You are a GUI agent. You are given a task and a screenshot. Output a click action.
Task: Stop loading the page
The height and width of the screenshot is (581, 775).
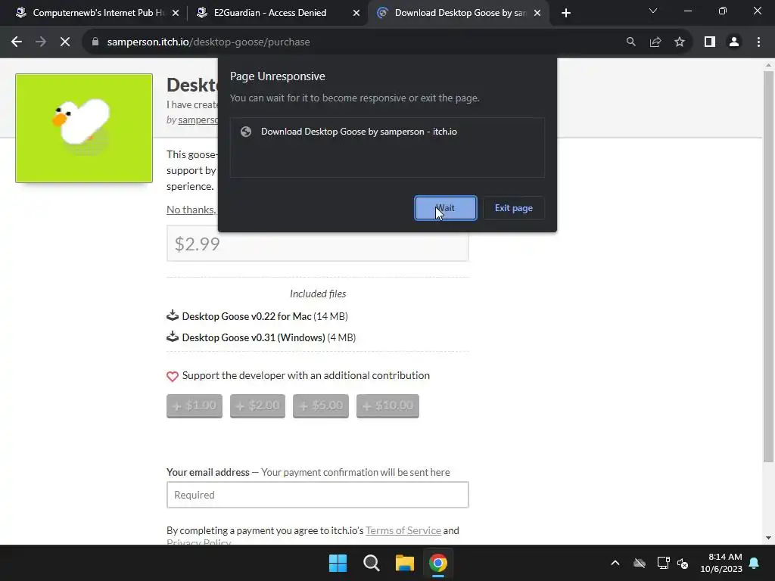[65, 42]
